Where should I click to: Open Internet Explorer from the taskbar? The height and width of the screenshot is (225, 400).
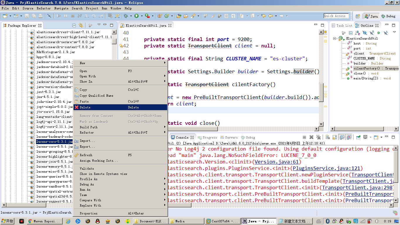pyautogui.click(x=68, y=221)
